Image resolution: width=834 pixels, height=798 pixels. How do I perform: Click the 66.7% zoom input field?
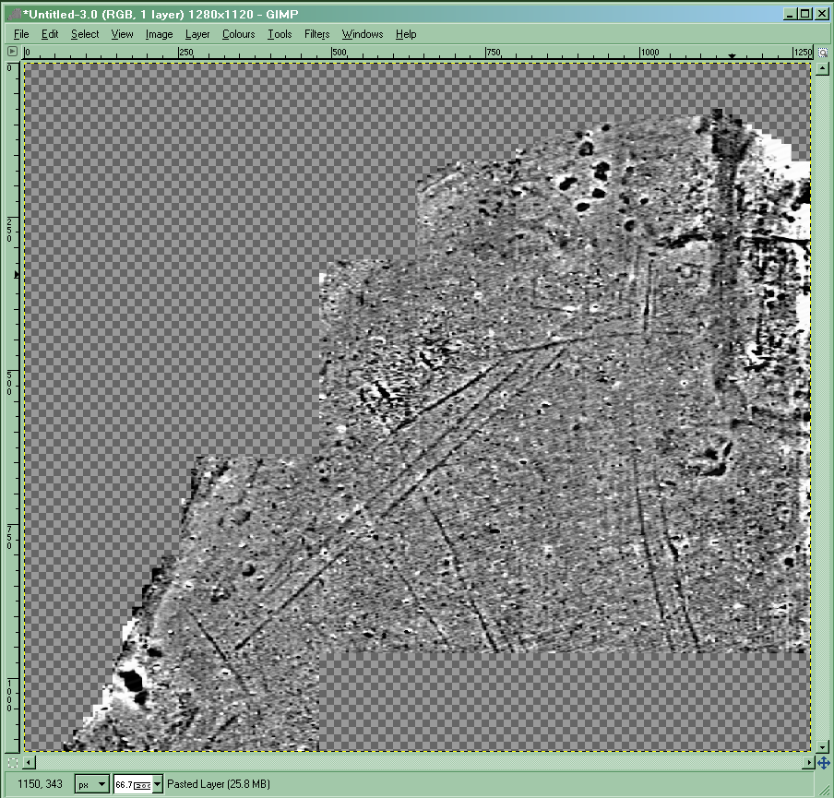pos(133,784)
